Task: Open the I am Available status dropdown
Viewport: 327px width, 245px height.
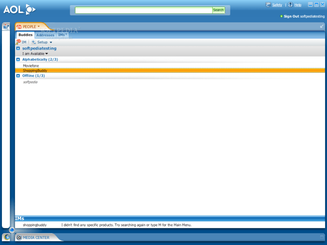Action: point(35,54)
